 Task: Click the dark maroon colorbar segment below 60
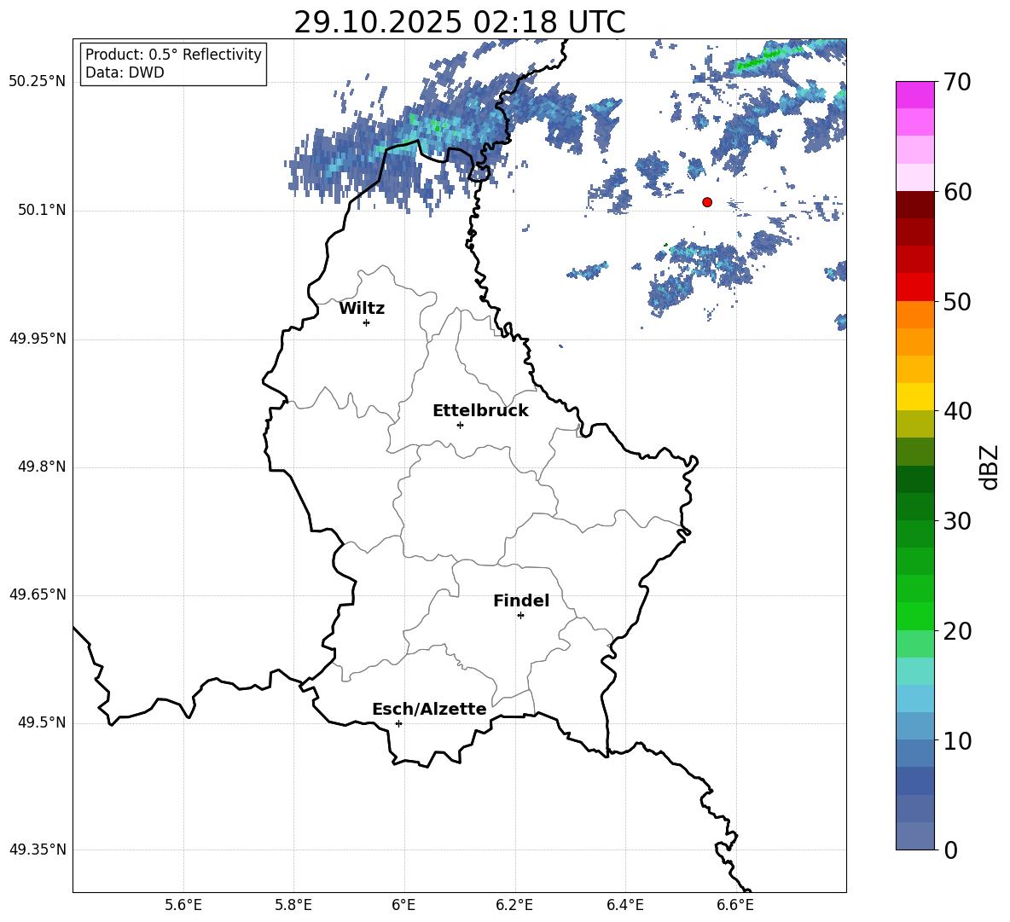[915, 205]
